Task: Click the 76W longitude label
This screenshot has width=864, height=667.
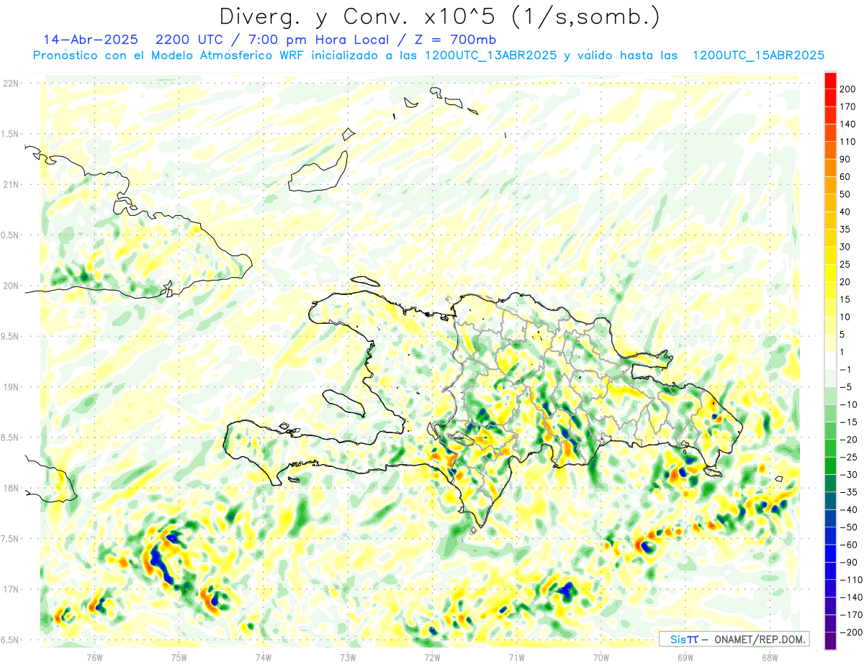Action: pyautogui.click(x=94, y=658)
